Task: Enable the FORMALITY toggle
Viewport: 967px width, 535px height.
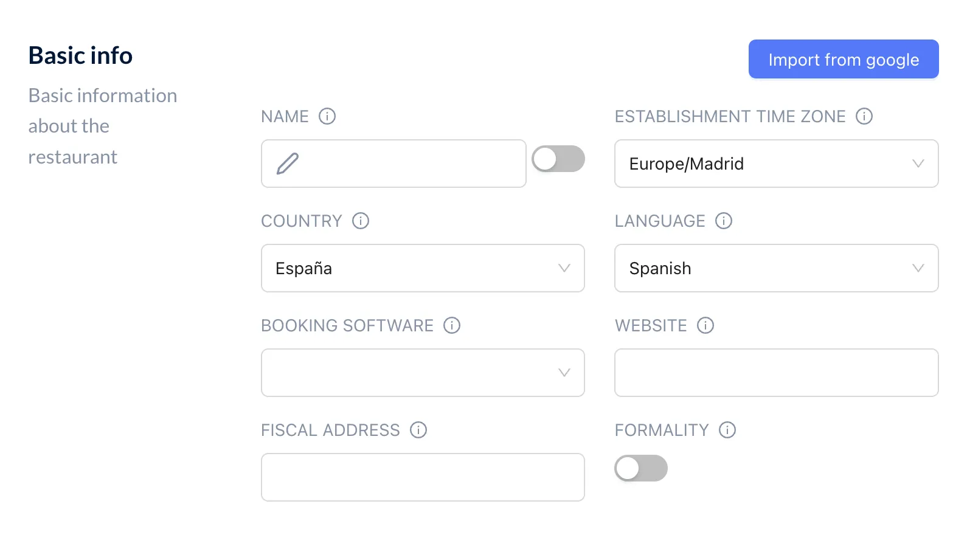Action: coord(641,468)
